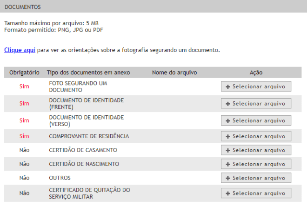Choose file for COMPROVANTE DE RESIDÊNCIA
Screen dimensions: 307x213
256,136
